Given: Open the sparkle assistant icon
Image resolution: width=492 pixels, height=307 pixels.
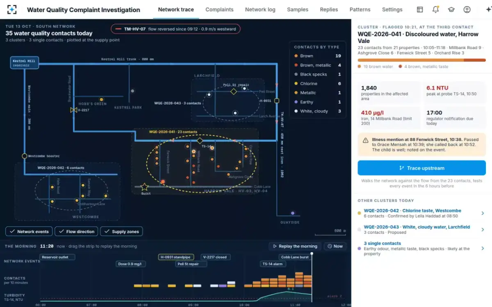Looking at the screenshot, I should [488, 9].
